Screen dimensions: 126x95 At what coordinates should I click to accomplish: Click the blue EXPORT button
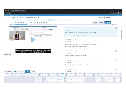[108, 22]
